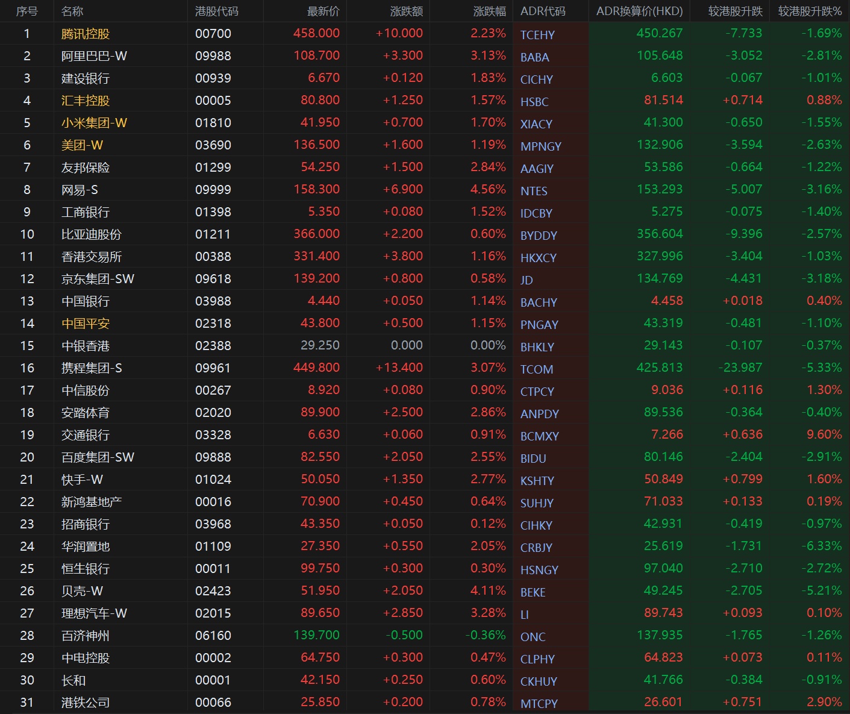Select the BABA ADR code
Screen dimensions: 850x714
click(534, 57)
